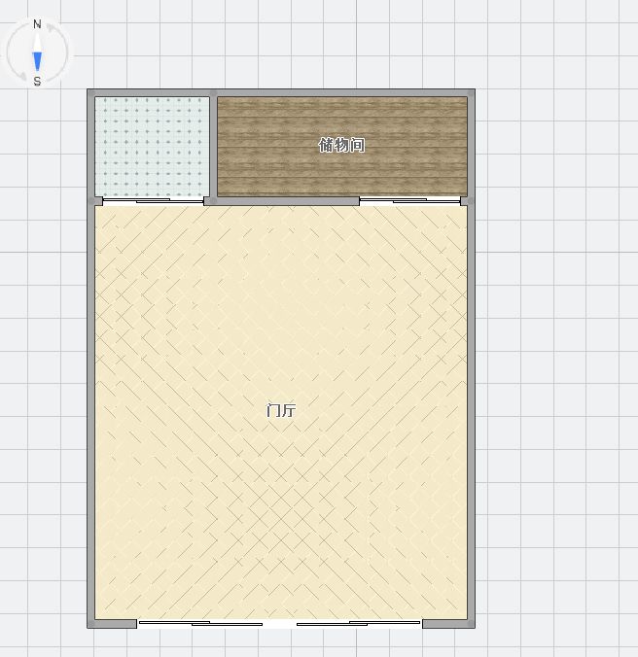Select the 储物间 room label
638x657 pixels.
click(341, 145)
